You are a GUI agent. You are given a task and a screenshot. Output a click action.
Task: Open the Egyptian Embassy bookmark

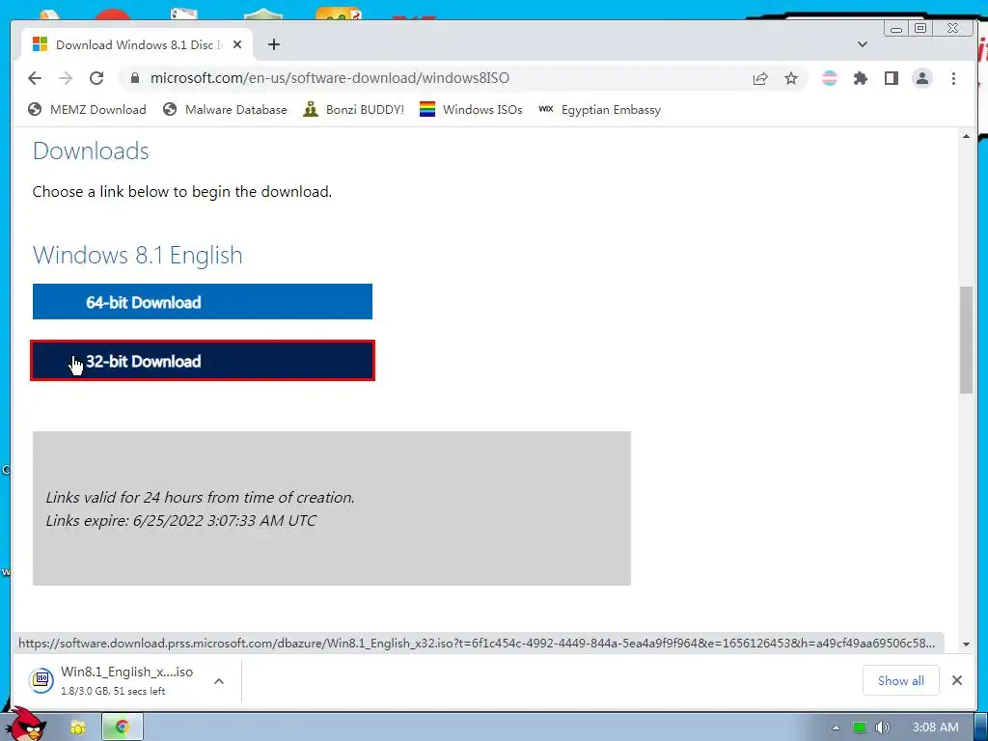599,110
